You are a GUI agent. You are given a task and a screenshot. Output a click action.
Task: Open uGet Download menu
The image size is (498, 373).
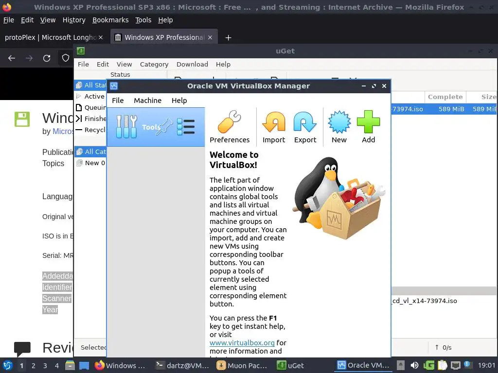pyautogui.click(x=192, y=65)
